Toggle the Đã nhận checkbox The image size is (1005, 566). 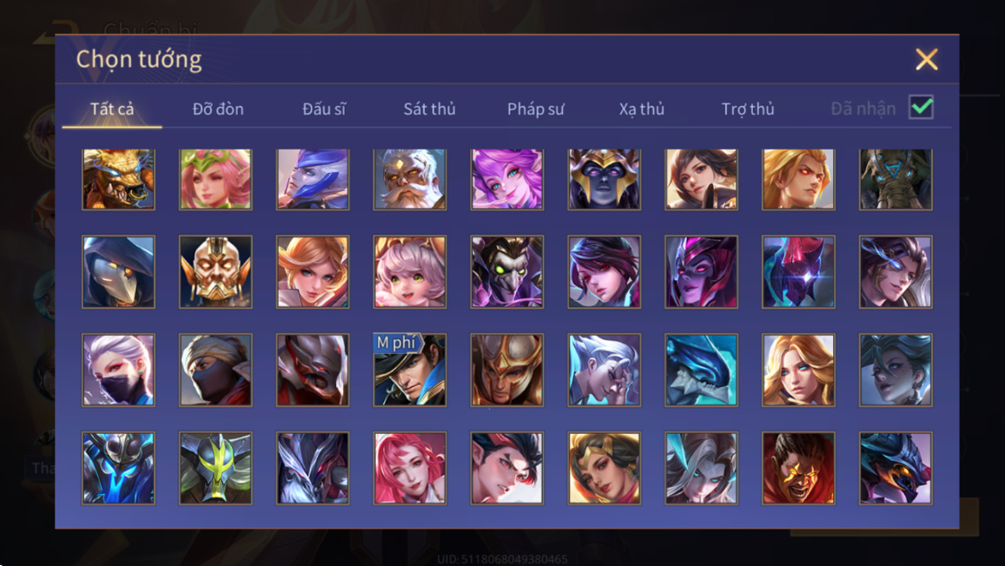coord(921,107)
